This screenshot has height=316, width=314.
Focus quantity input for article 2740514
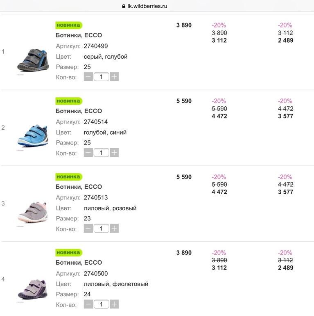[x=101, y=153]
